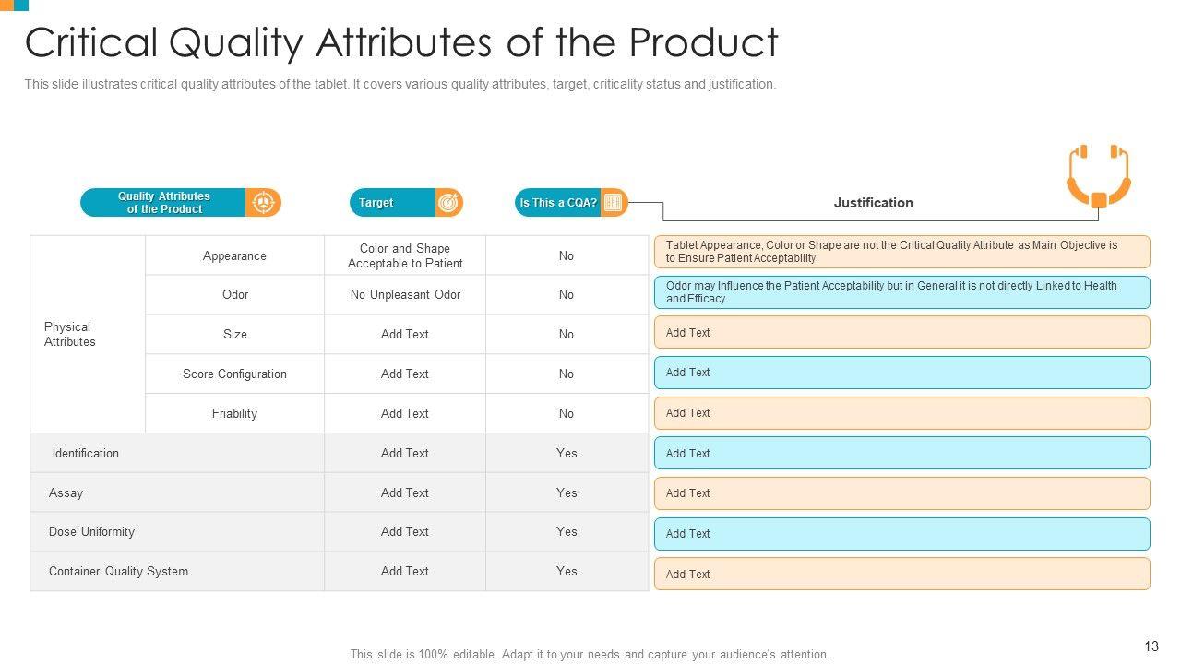Click the Physical Attributes cell
Viewport: 1181px width, 664px height.
pyautogui.click(x=70, y=334)
